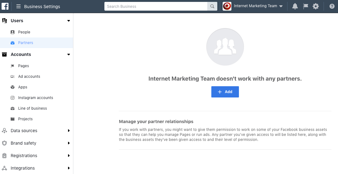Click the Internet Marketing Team logo

(x=227, y=6)
